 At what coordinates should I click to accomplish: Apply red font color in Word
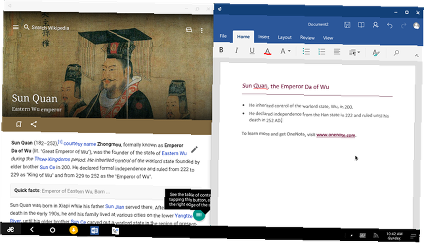268,51
